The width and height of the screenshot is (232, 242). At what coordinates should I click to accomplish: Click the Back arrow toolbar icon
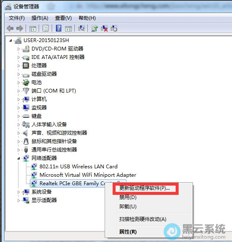coord(10,28)
